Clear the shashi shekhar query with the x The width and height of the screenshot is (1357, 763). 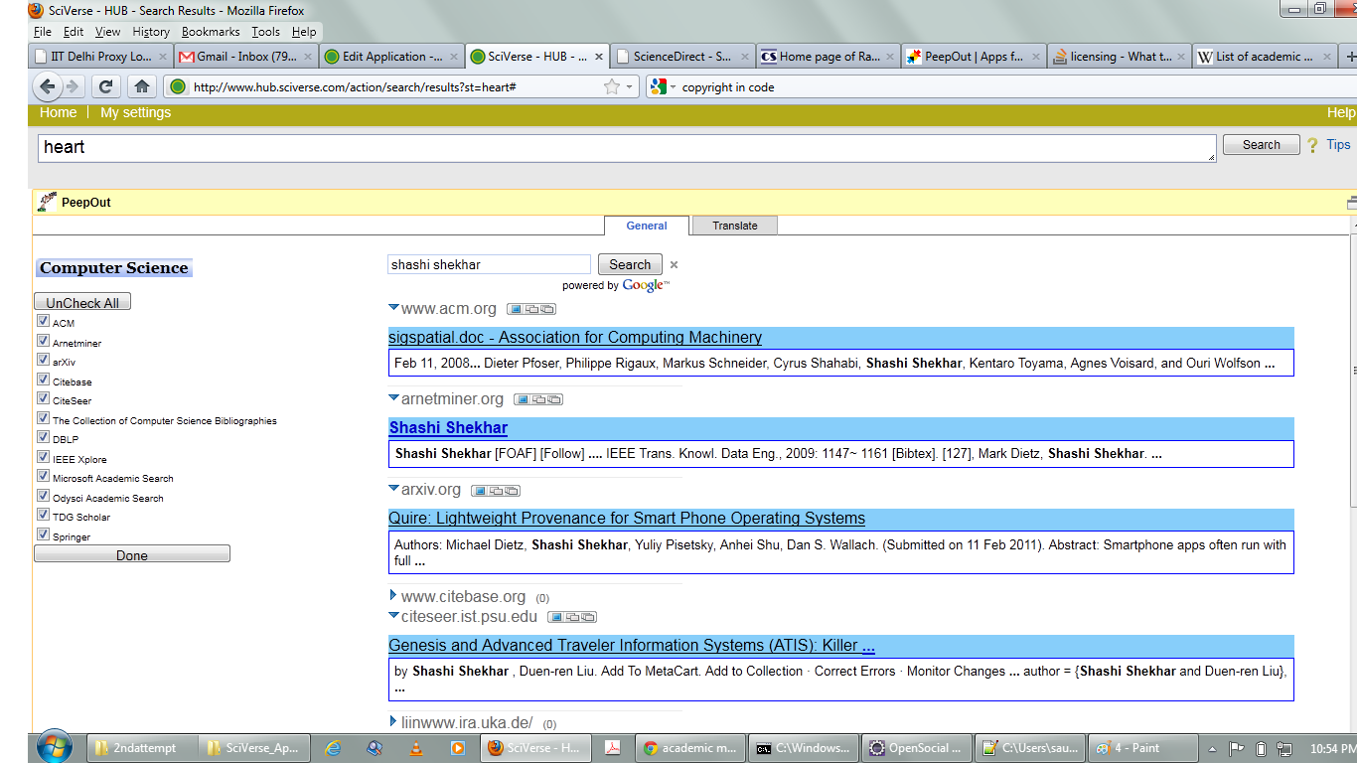pyautogui.click(x=674, y=264)
